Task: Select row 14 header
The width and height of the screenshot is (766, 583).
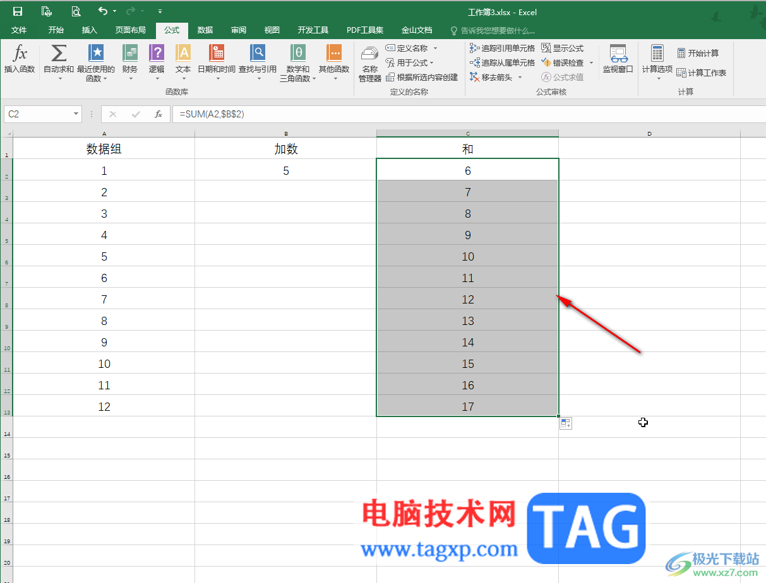Action: pos(6,427)
